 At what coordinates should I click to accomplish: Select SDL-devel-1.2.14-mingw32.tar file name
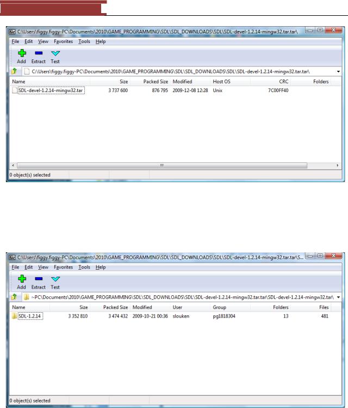(x=51, y=90)
